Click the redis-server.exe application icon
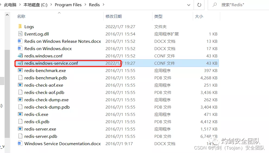269x153 pixels. tap(20, 129)
